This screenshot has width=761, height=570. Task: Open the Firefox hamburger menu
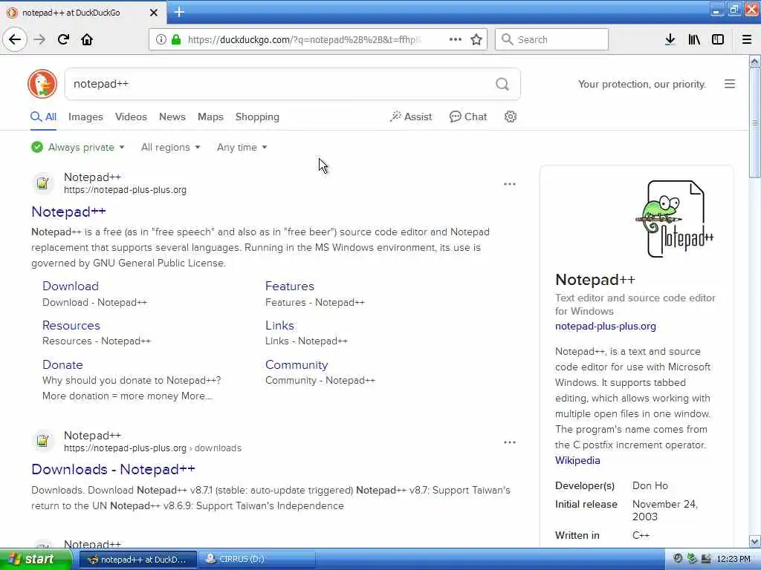click(x=747, y=39)
